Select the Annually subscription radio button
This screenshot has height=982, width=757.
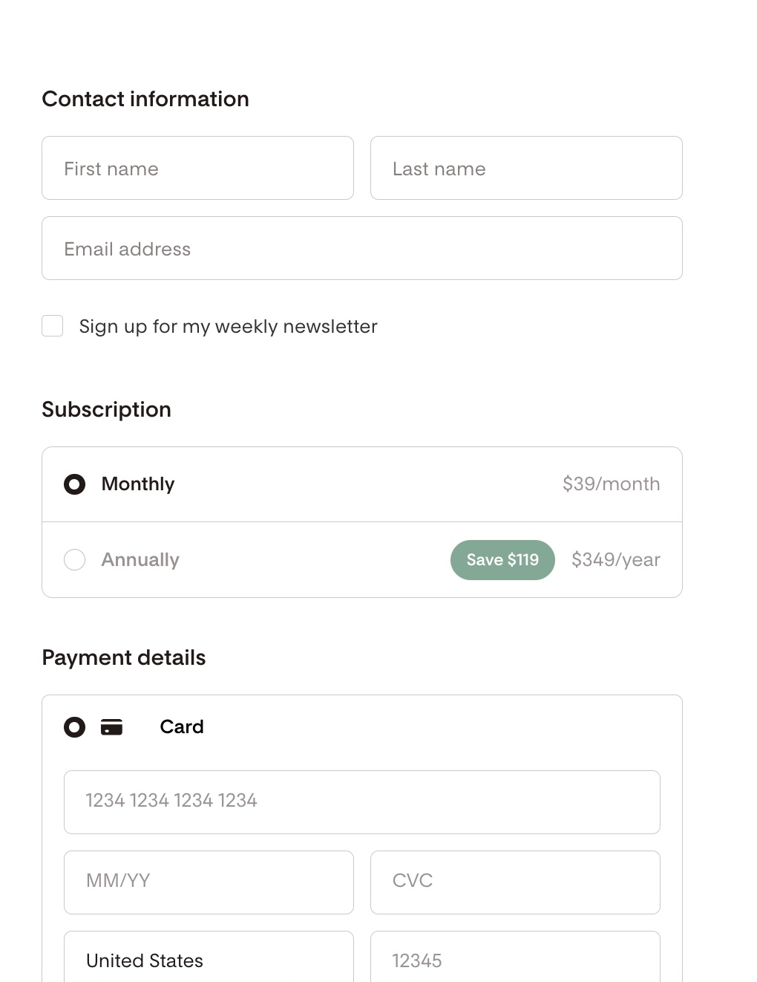74,559
